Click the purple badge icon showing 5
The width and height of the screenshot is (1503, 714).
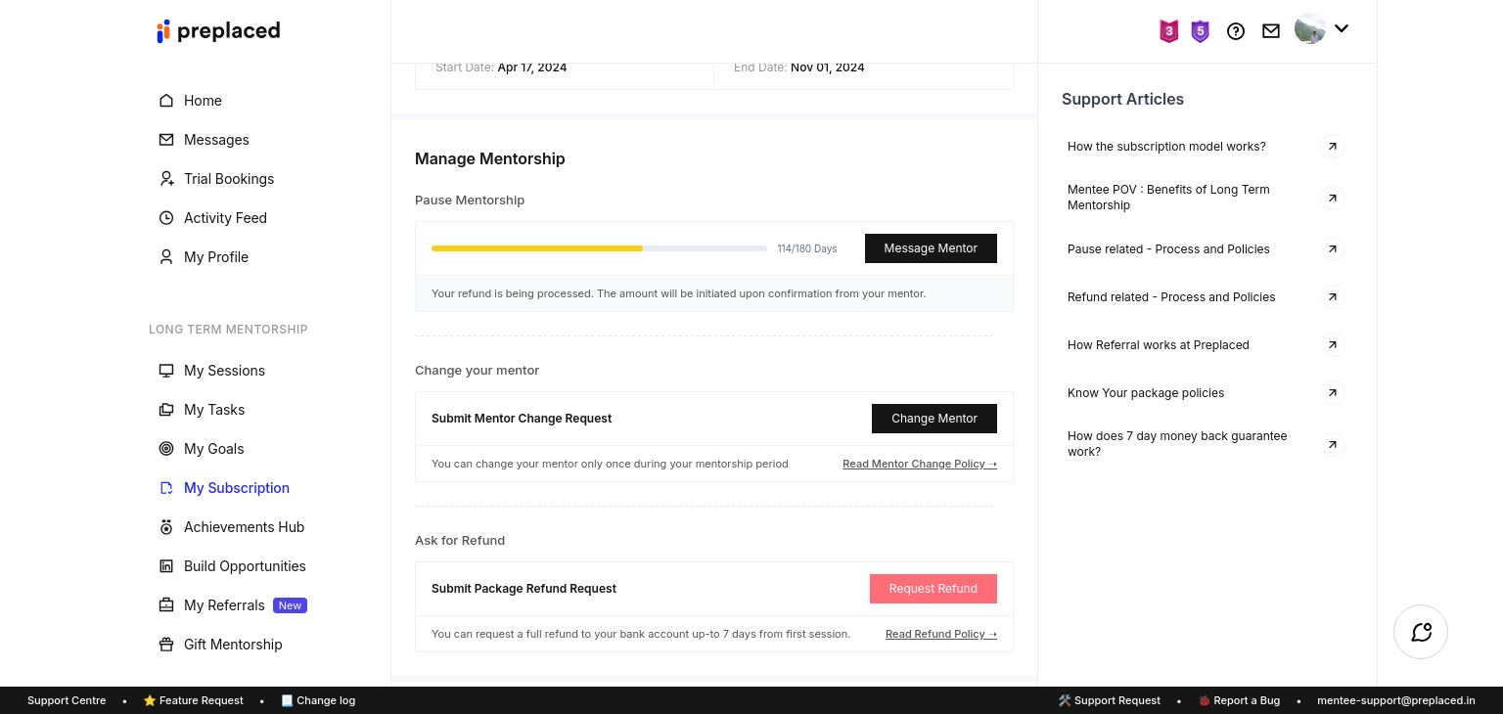click(x=1200, y=31)
